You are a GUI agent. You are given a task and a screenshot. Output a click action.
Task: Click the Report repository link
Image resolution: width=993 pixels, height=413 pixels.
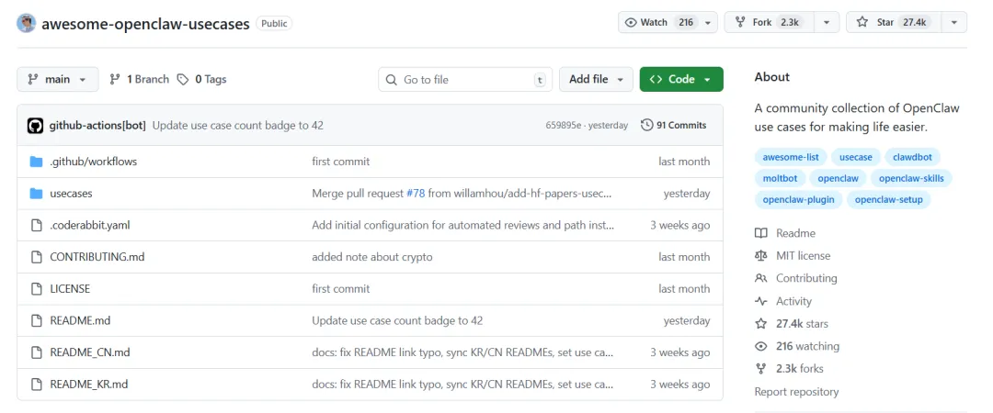[x=796, y=392]
